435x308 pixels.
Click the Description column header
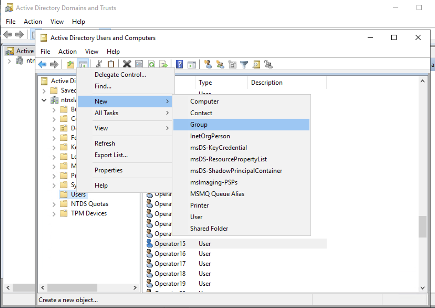(267, 83)
